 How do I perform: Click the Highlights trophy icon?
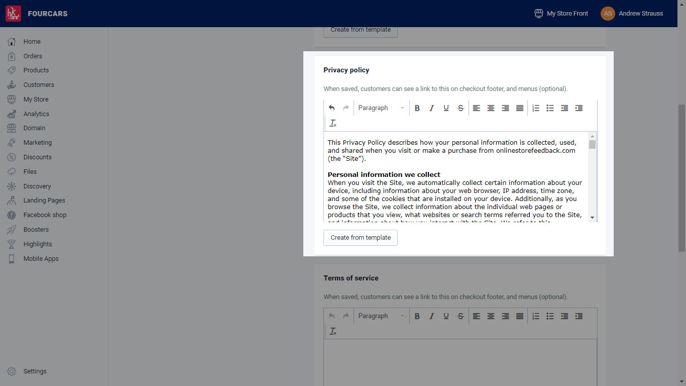12,244
